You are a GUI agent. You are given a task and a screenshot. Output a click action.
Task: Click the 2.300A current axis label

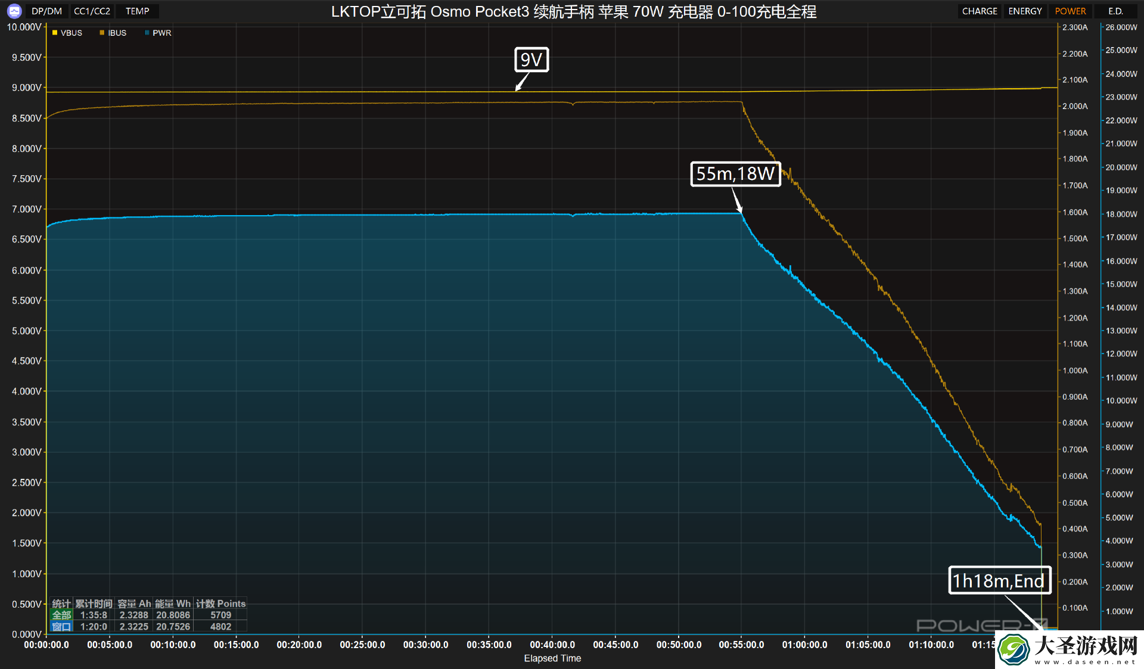(x=1075, y=27)
